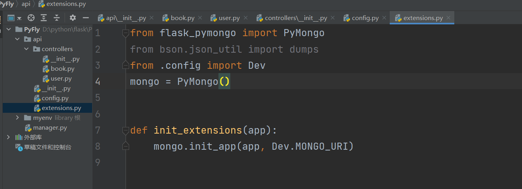The image size is (522, 189).
Task: Collapse the api folder node
Action: click(17, 39)
